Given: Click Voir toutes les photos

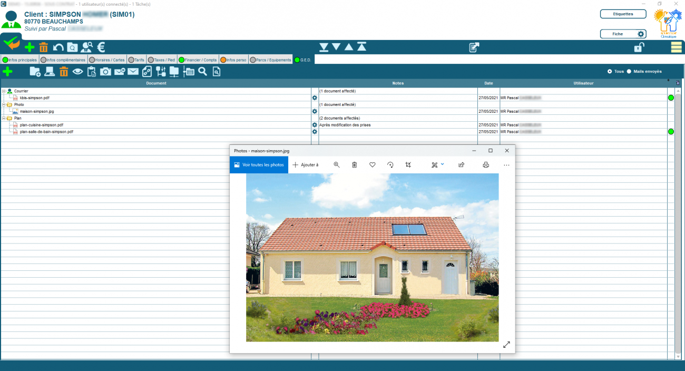Looking at the screenshot, I should click(x=259, y=164).
